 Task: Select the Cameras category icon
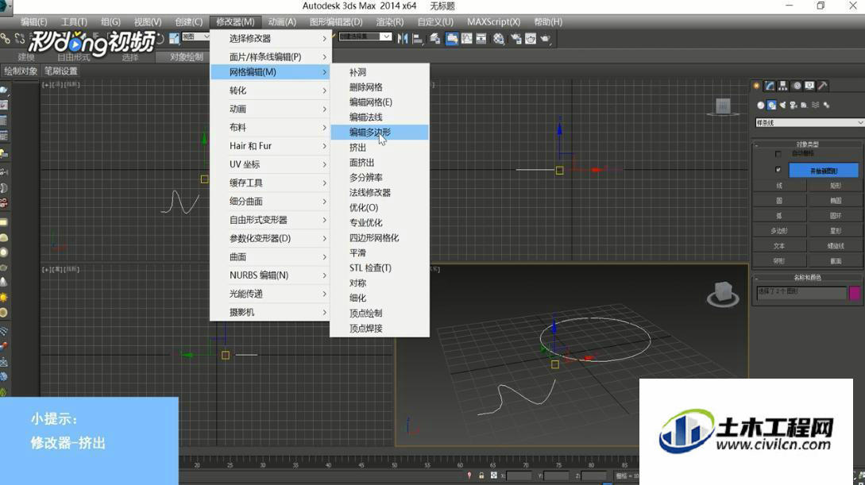(x=794, y=105)
